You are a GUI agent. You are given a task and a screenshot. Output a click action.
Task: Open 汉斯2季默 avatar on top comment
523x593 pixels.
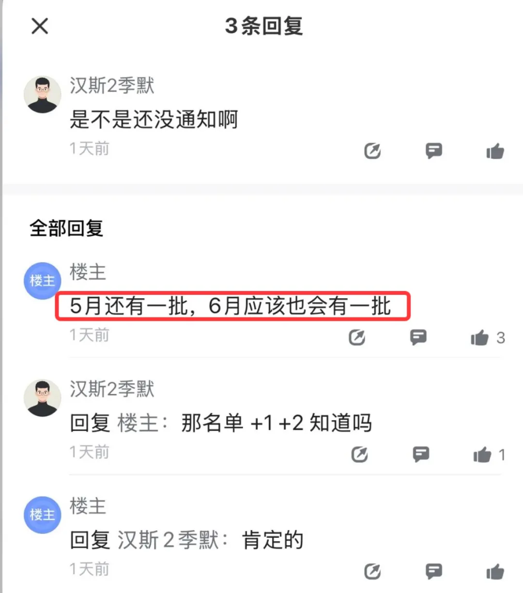[x=43, y=94]
